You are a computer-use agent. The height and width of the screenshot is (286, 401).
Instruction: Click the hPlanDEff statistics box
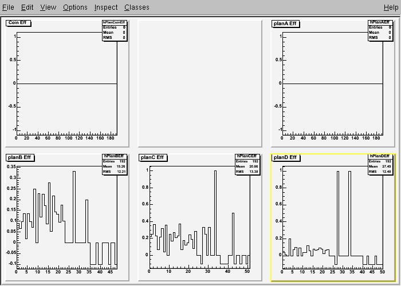(380, 164)
